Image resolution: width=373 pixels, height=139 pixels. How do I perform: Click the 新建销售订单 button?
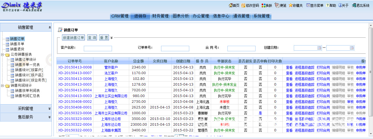tap(73, 38)
